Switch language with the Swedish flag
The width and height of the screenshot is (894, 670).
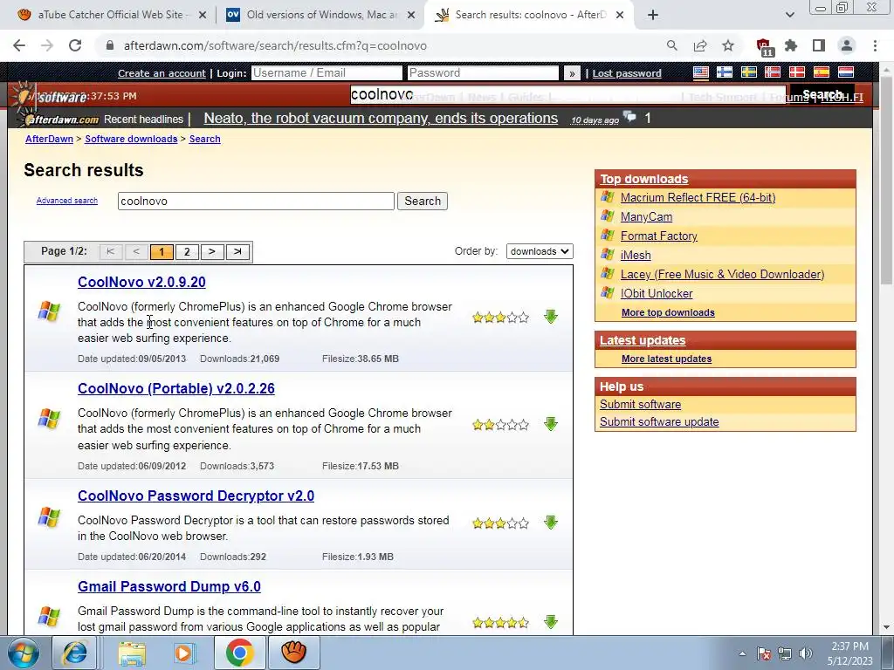(x=748, y=72)
